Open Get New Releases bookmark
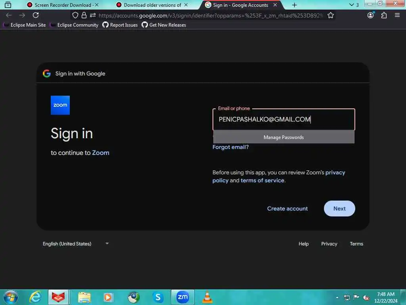The height and width of the screenshot is (305, 406). coord(164,25)
